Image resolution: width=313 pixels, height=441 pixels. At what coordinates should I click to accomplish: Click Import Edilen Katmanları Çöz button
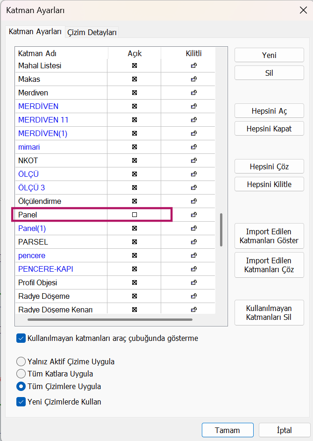[269, 265]
